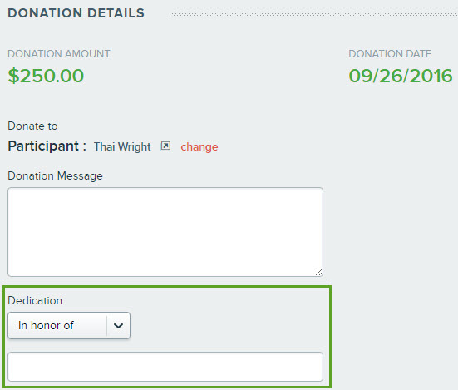The image size is (458, 390).
Task: Click the resize grip of Donation Message box
Action: click(318, 272)
